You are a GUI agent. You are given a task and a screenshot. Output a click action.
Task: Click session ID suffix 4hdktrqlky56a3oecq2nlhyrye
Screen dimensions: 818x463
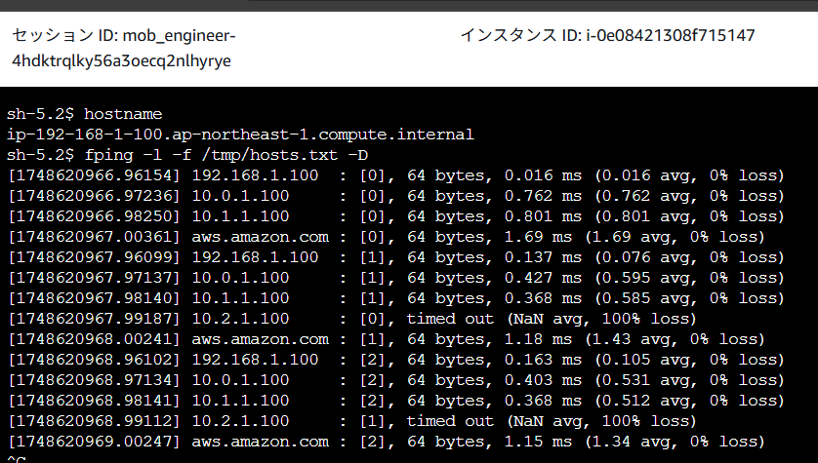point(122,61)
